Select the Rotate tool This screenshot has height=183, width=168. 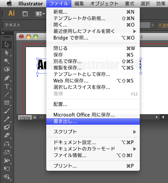7,144
